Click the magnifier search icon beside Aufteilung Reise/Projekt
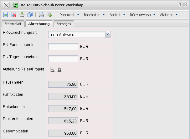Image resolution: width=190 pixels, height=139 pixels. pos(53,69)
